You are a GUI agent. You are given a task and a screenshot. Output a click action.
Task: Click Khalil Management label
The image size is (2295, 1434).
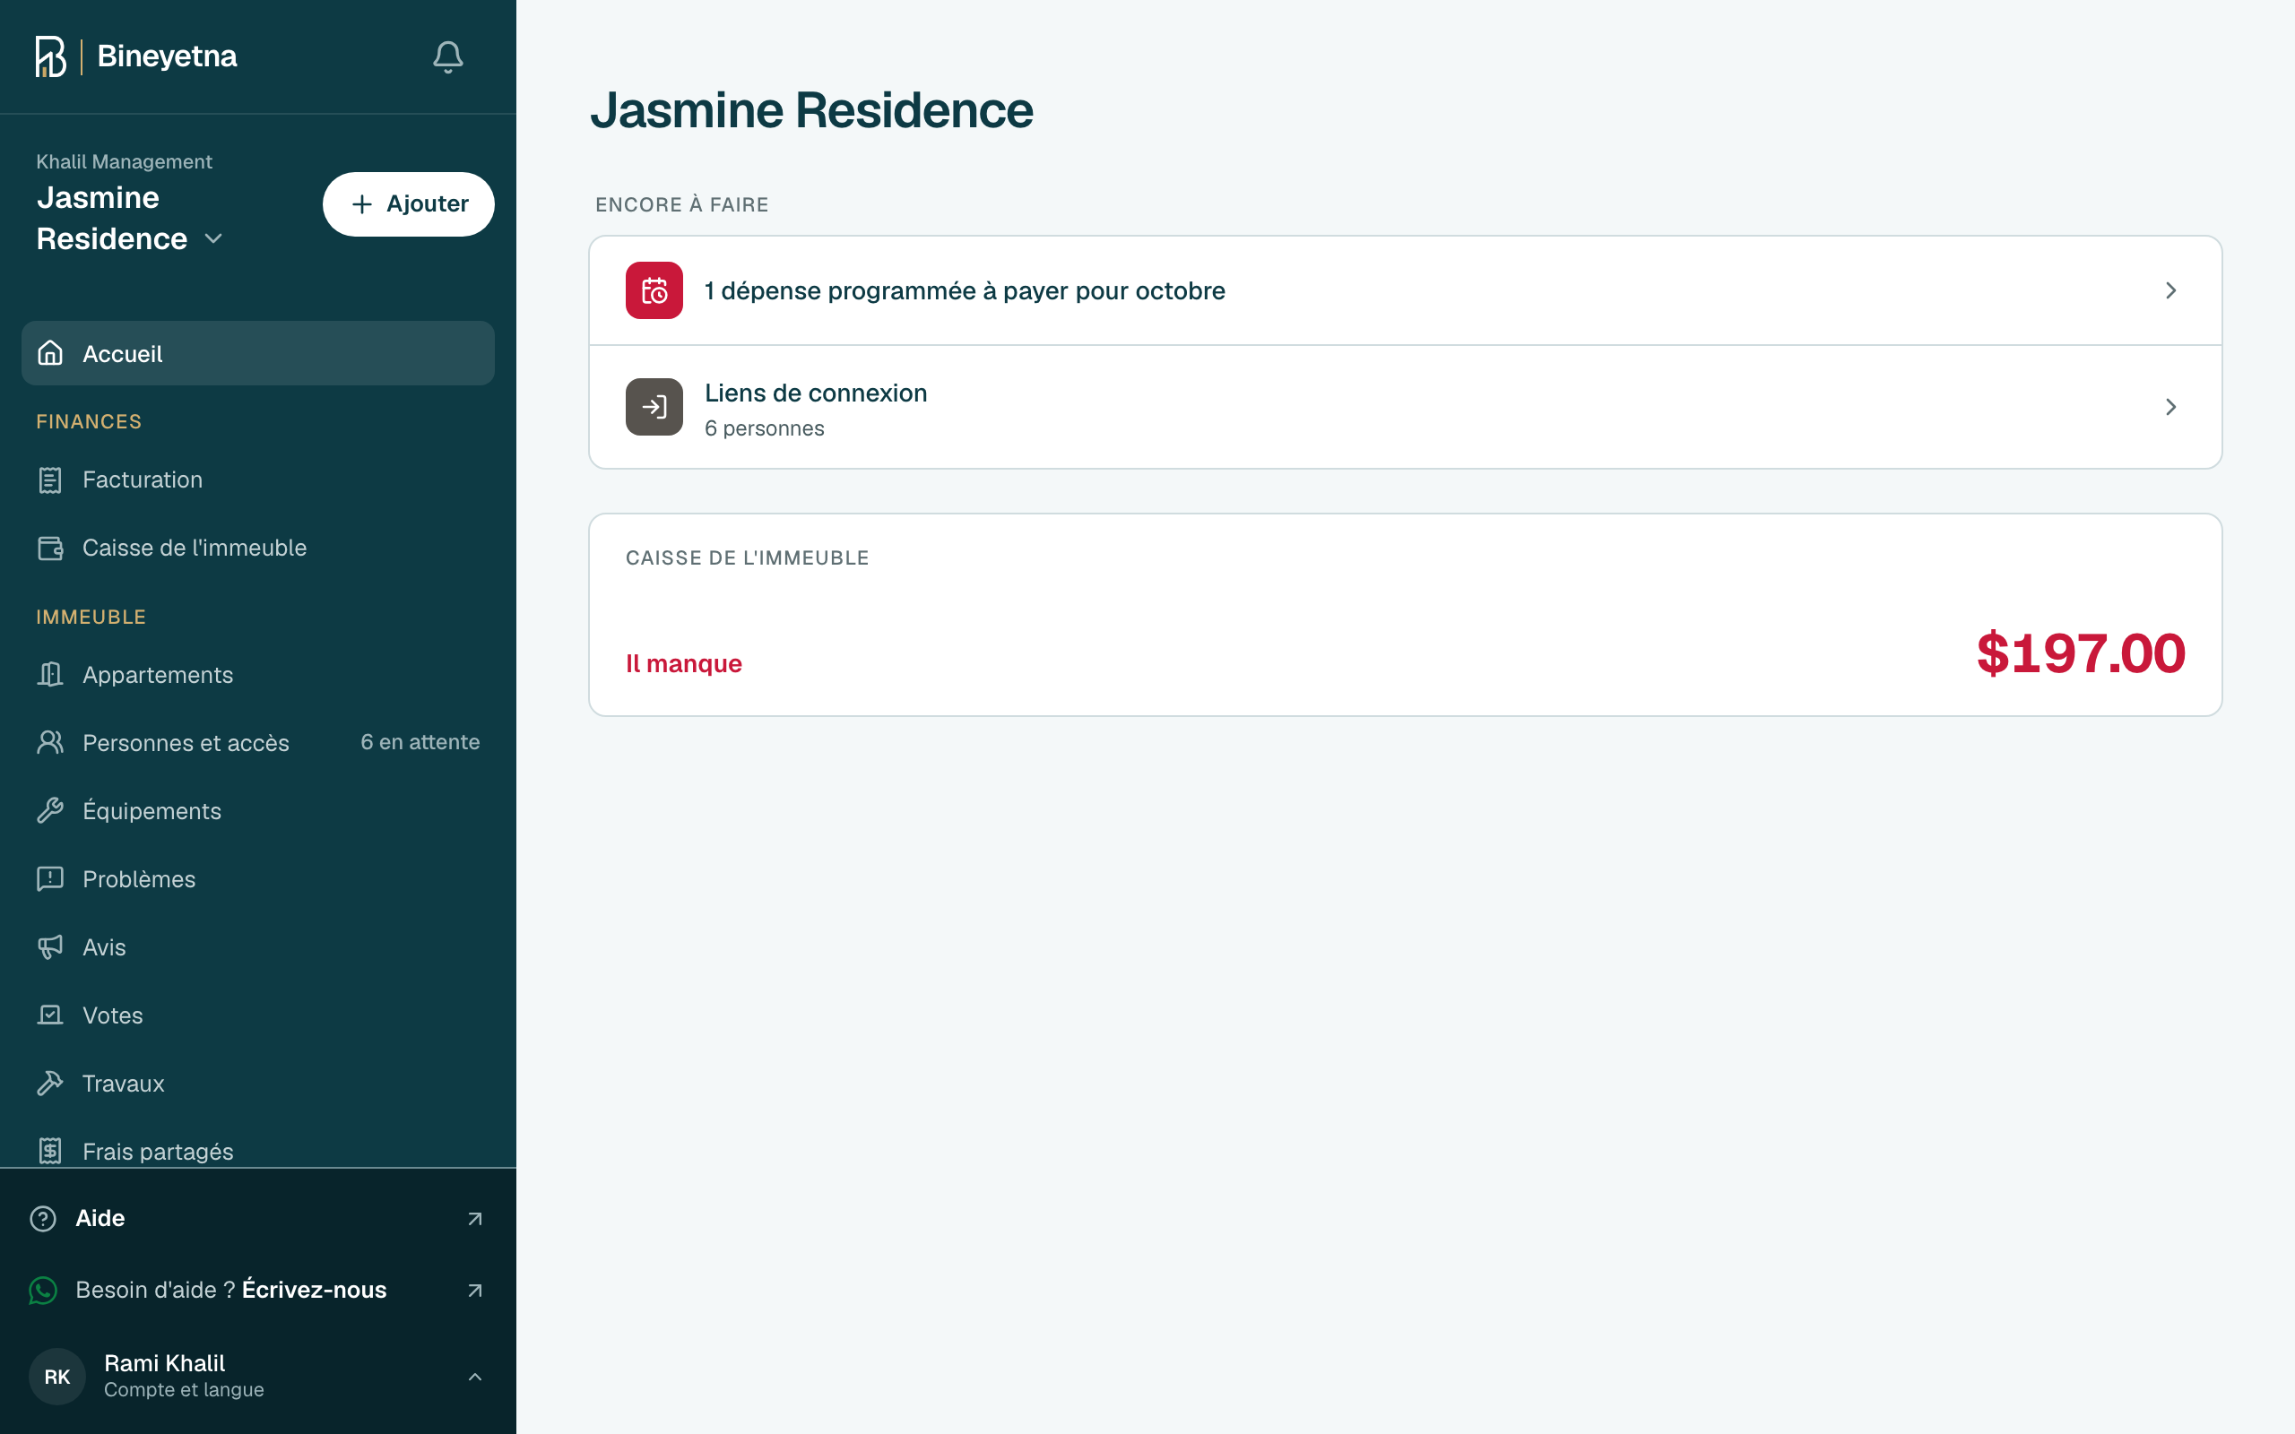(x=125, y=161)
